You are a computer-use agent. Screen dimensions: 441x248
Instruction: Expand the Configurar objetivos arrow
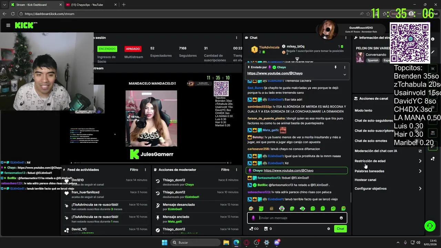pyautogui.click(x=420, y=188)
